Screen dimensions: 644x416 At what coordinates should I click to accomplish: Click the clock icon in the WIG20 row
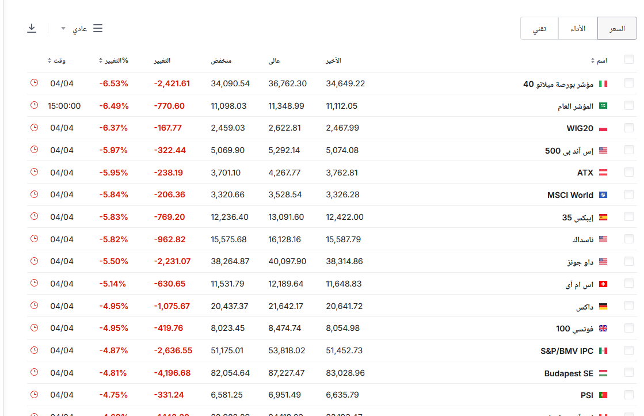click(34, 127)
